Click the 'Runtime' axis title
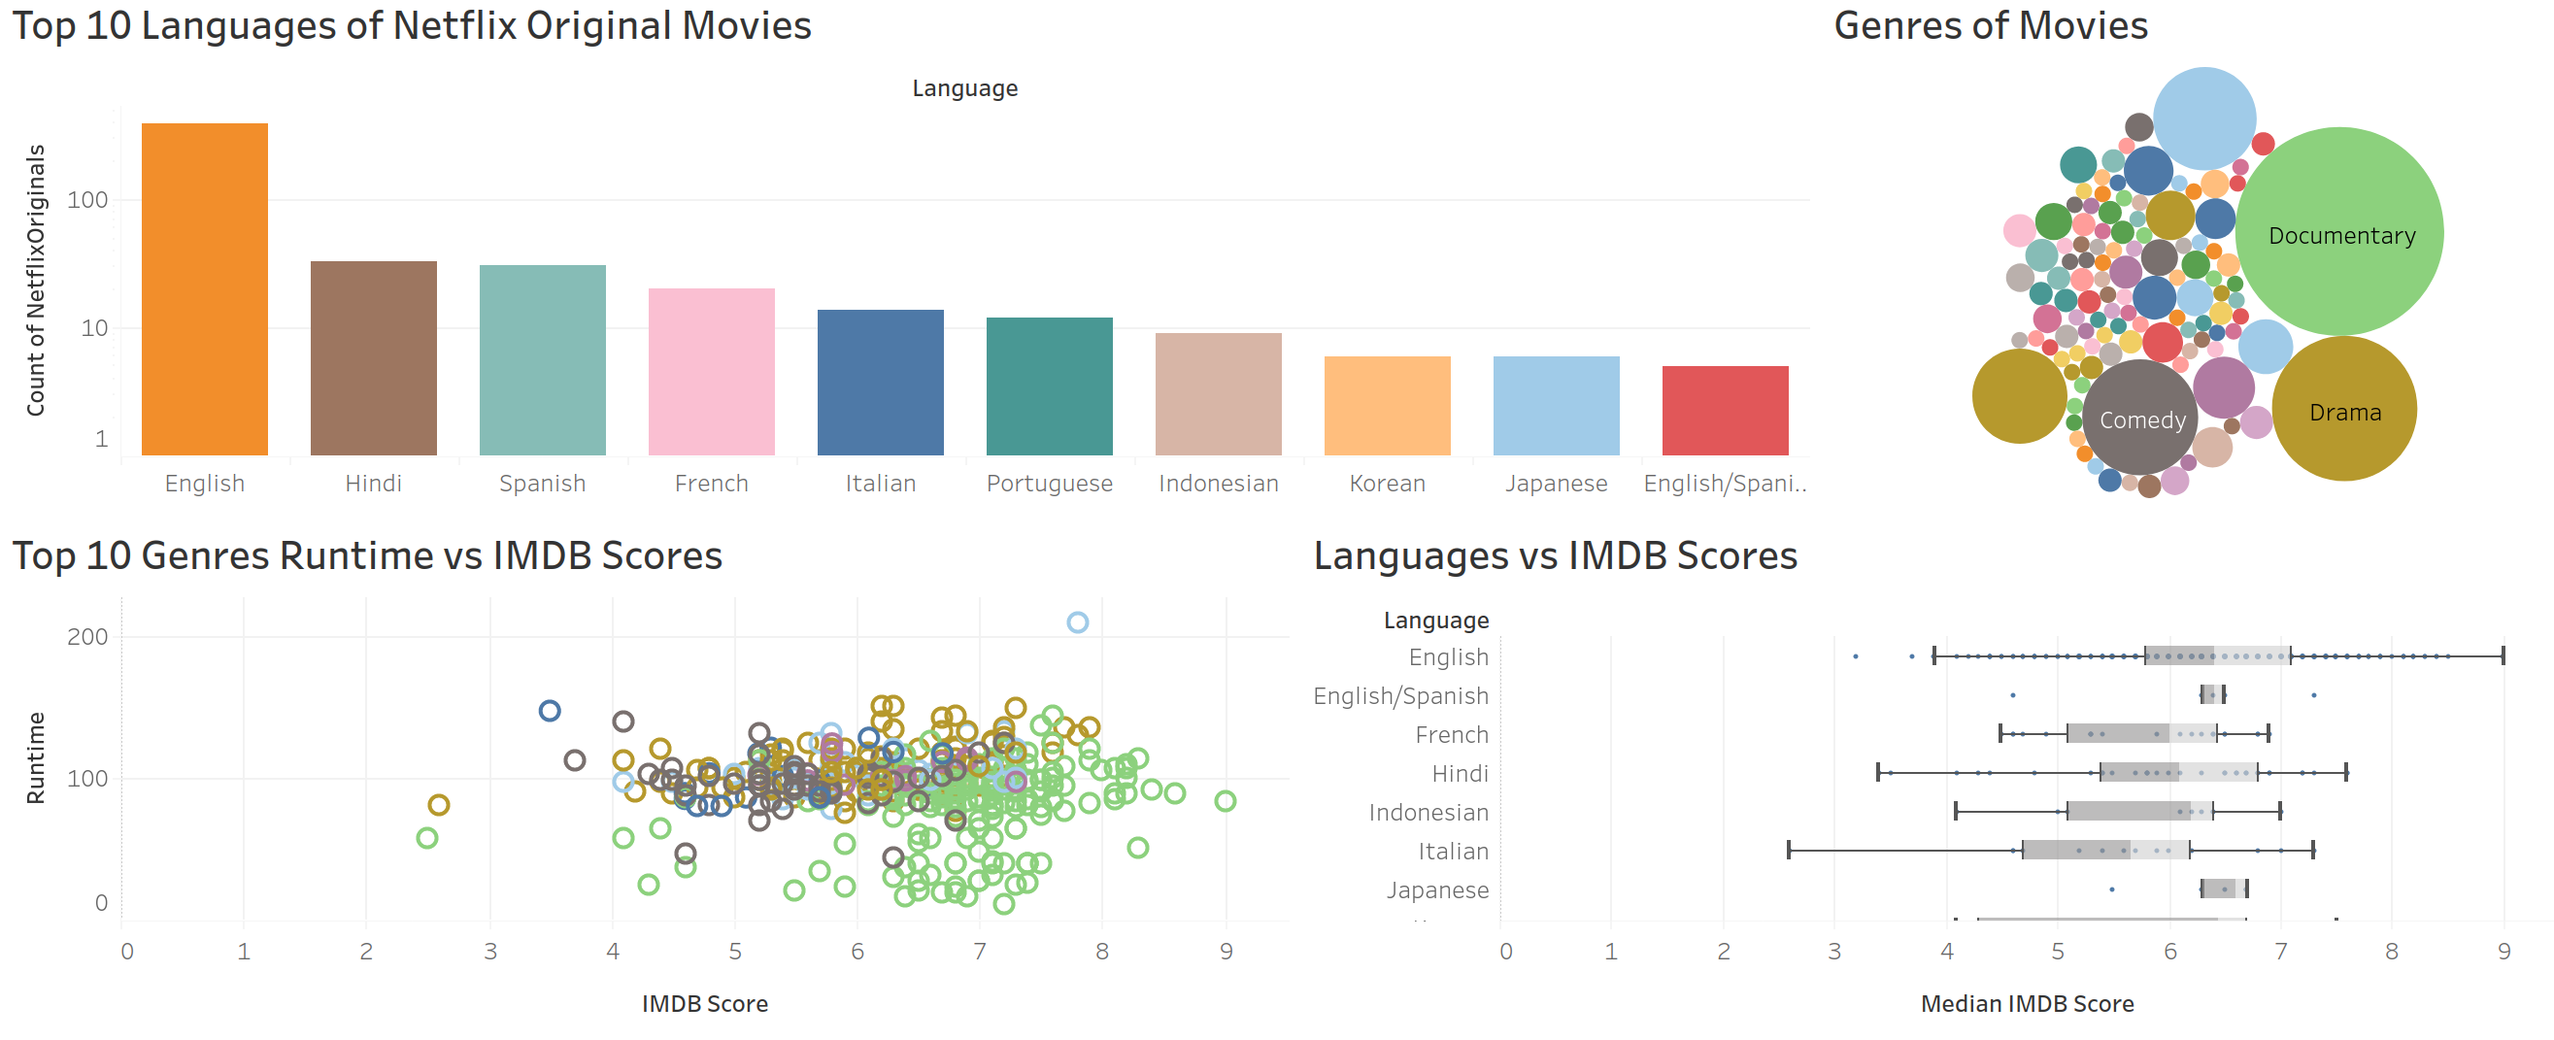Viewport: 2554px width, 1040px height. point(36,757)
